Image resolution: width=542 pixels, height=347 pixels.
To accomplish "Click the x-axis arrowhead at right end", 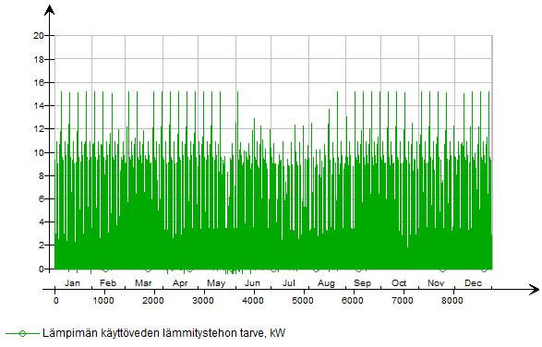I will (534, 289).
